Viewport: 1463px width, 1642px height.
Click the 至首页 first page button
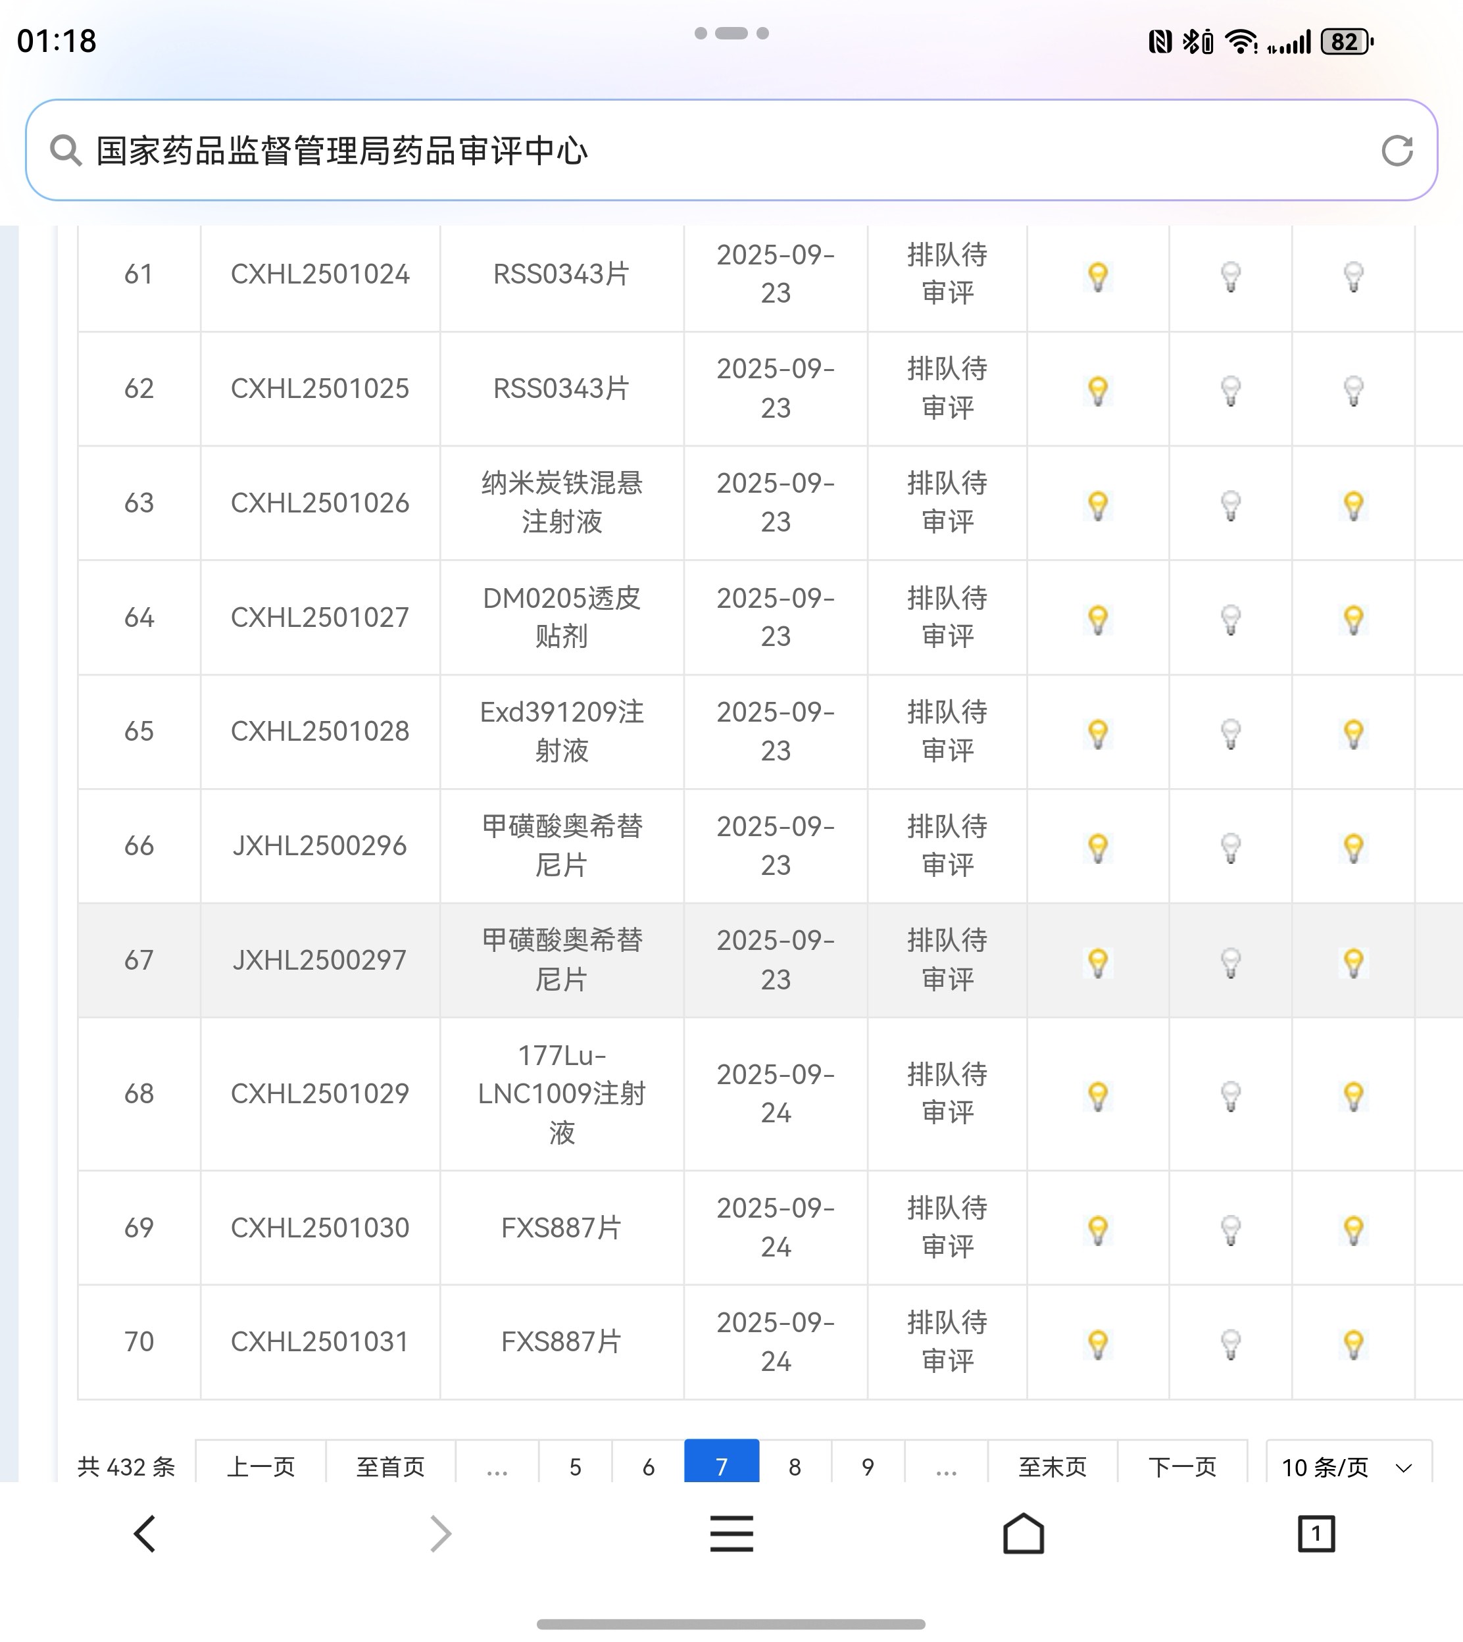(x=390, y=1466)
